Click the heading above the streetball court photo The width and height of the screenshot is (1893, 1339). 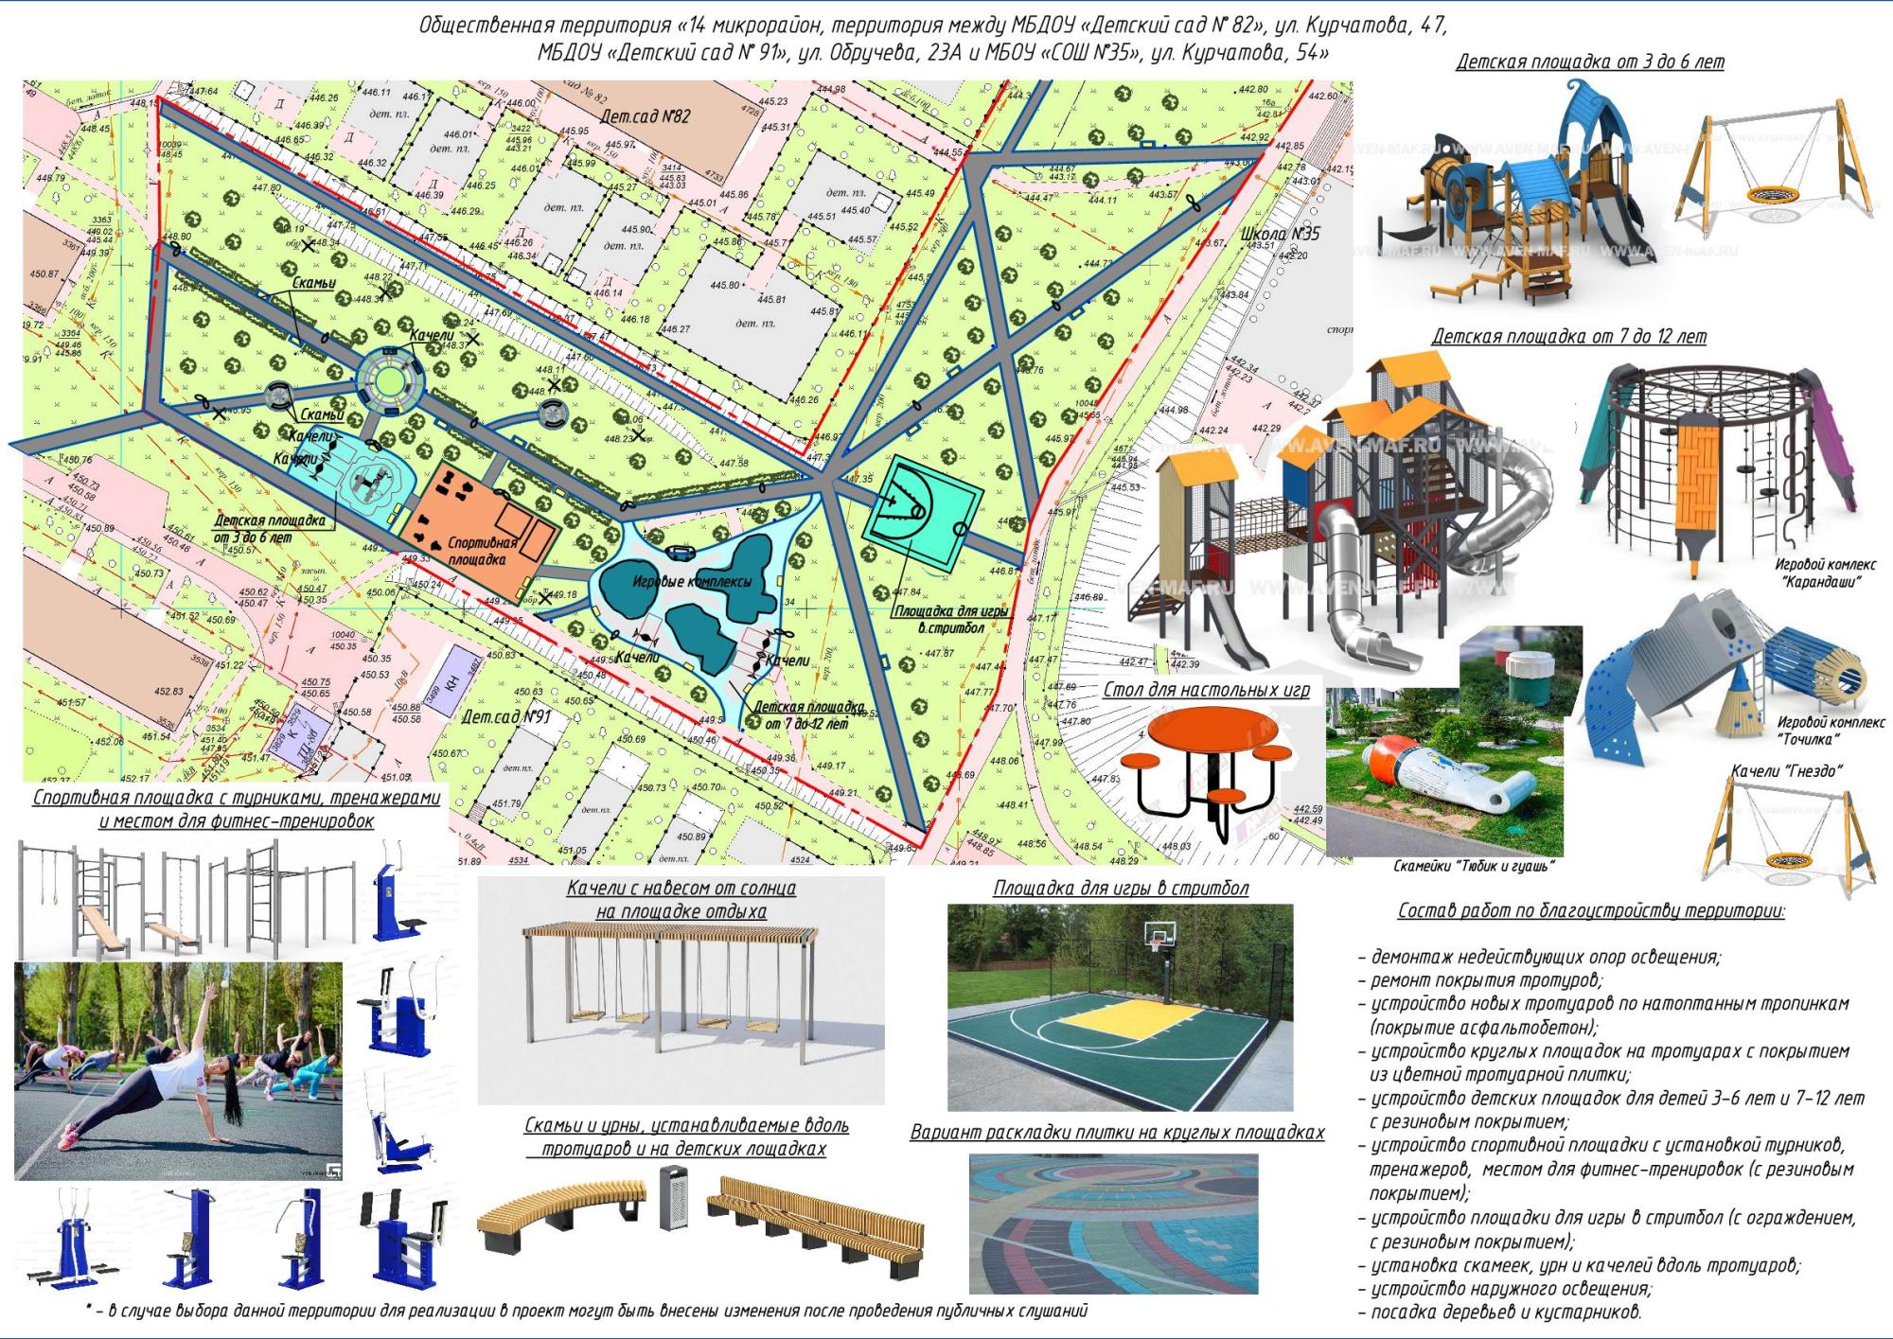tap(1121, 889)
